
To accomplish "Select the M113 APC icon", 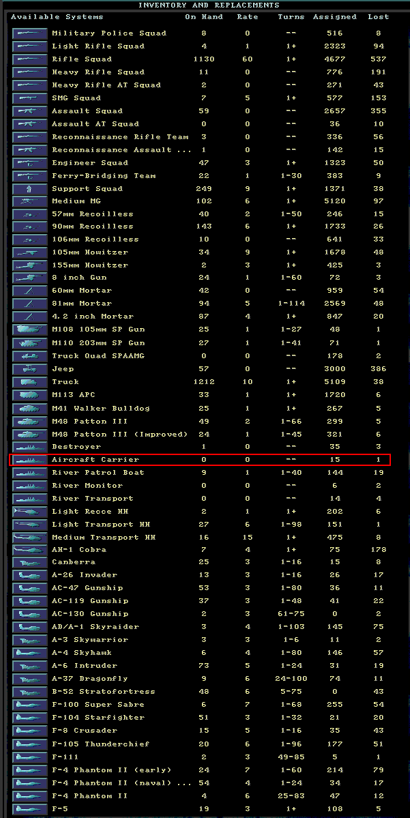I will tap(30, 395).
